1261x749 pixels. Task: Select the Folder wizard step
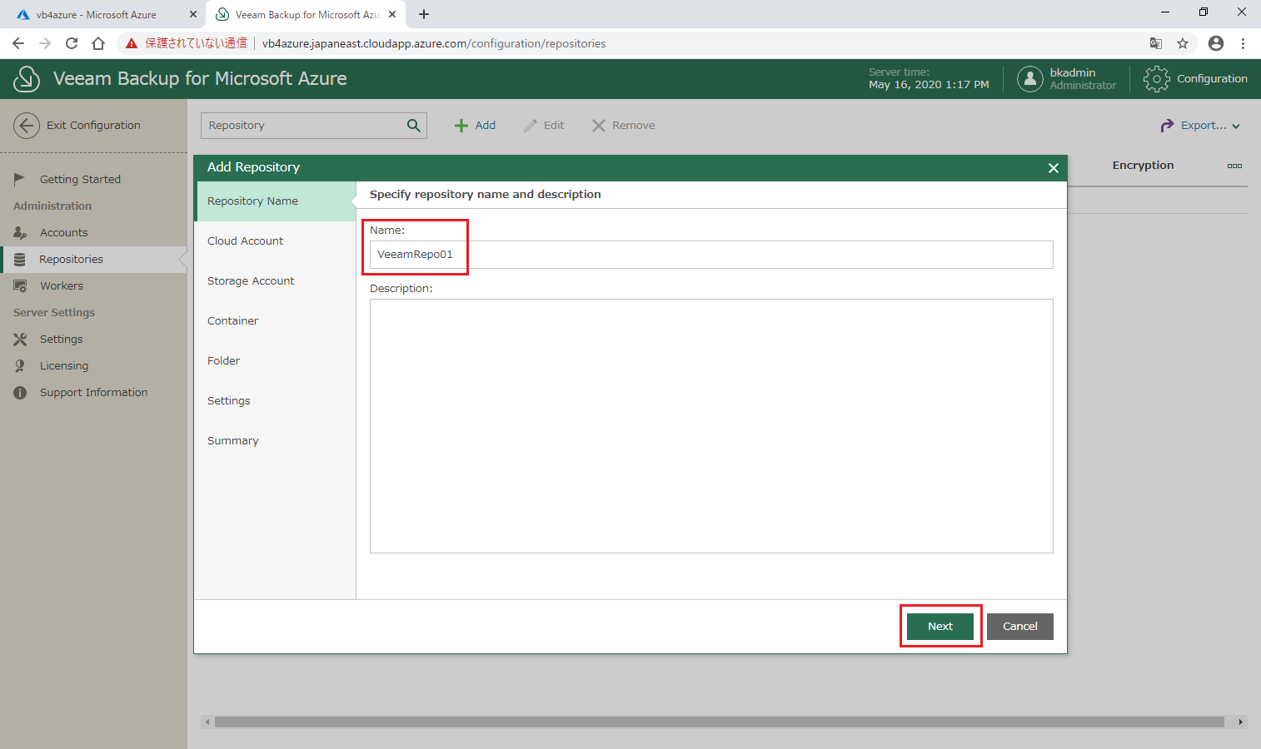point(275,361)
